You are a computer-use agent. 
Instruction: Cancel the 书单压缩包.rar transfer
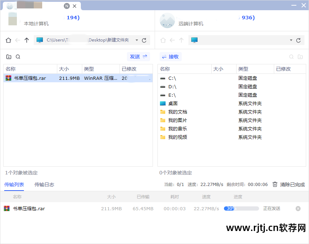(298, 208)
